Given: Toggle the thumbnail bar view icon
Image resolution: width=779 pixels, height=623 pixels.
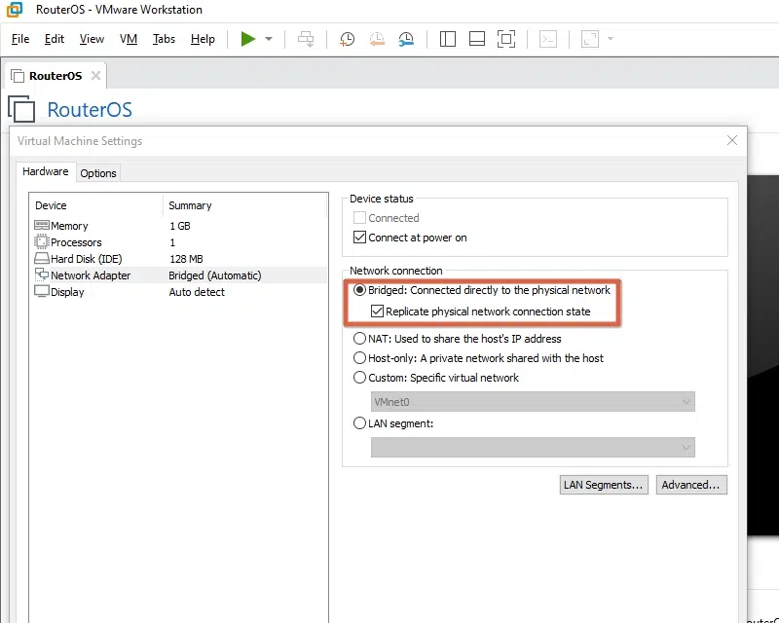Looking at the screenshot, I should (x=476, y=39).
